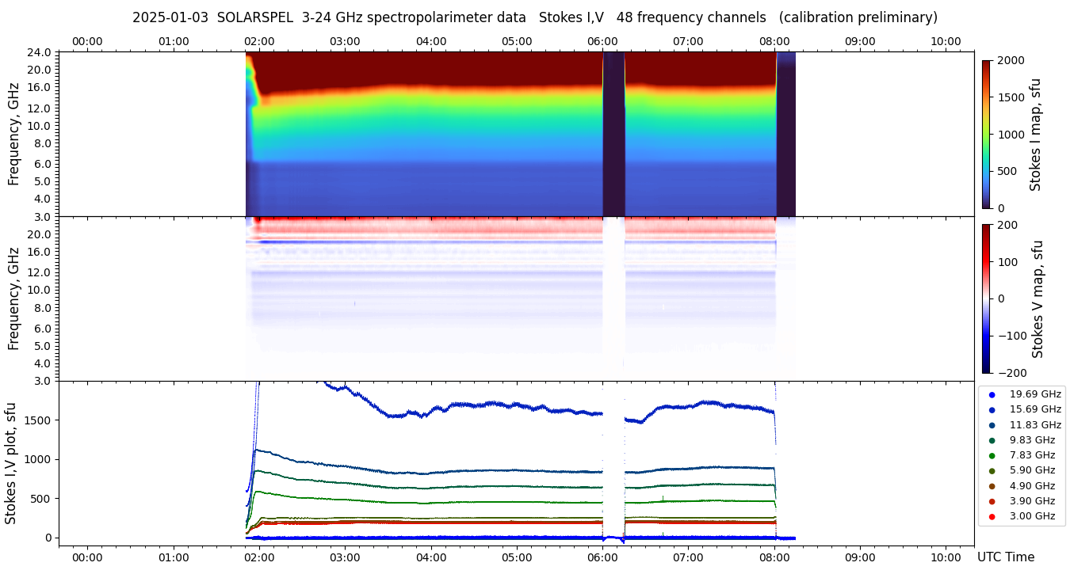Select the 7.83 GHz legend marker dot
This screenshot has width=1070, height=574.
tap(992, 455)
